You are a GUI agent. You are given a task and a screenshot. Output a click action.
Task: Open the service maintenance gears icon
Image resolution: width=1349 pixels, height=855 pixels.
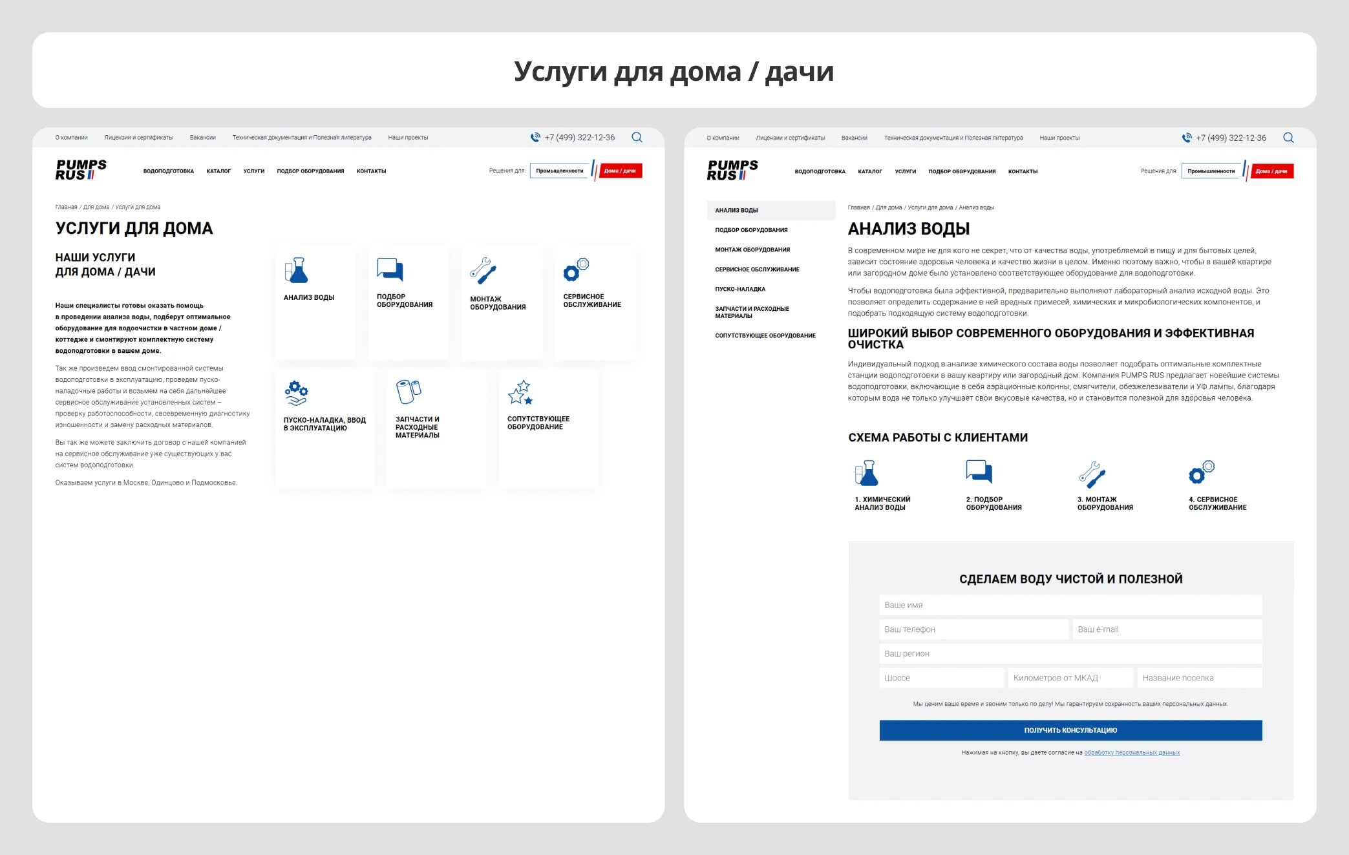coord(576,269)
